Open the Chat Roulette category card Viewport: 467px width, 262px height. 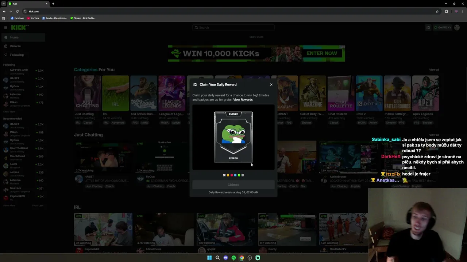341,93
